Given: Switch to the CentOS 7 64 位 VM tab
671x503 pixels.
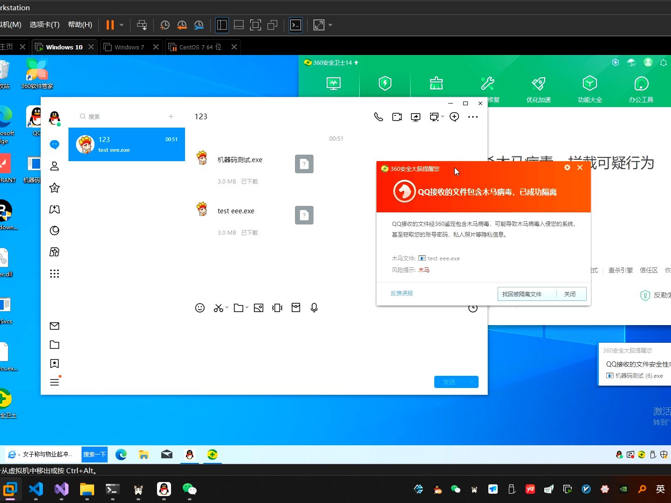Looking at the screenshot, I should pyautogui.click(x=203, y=47).
